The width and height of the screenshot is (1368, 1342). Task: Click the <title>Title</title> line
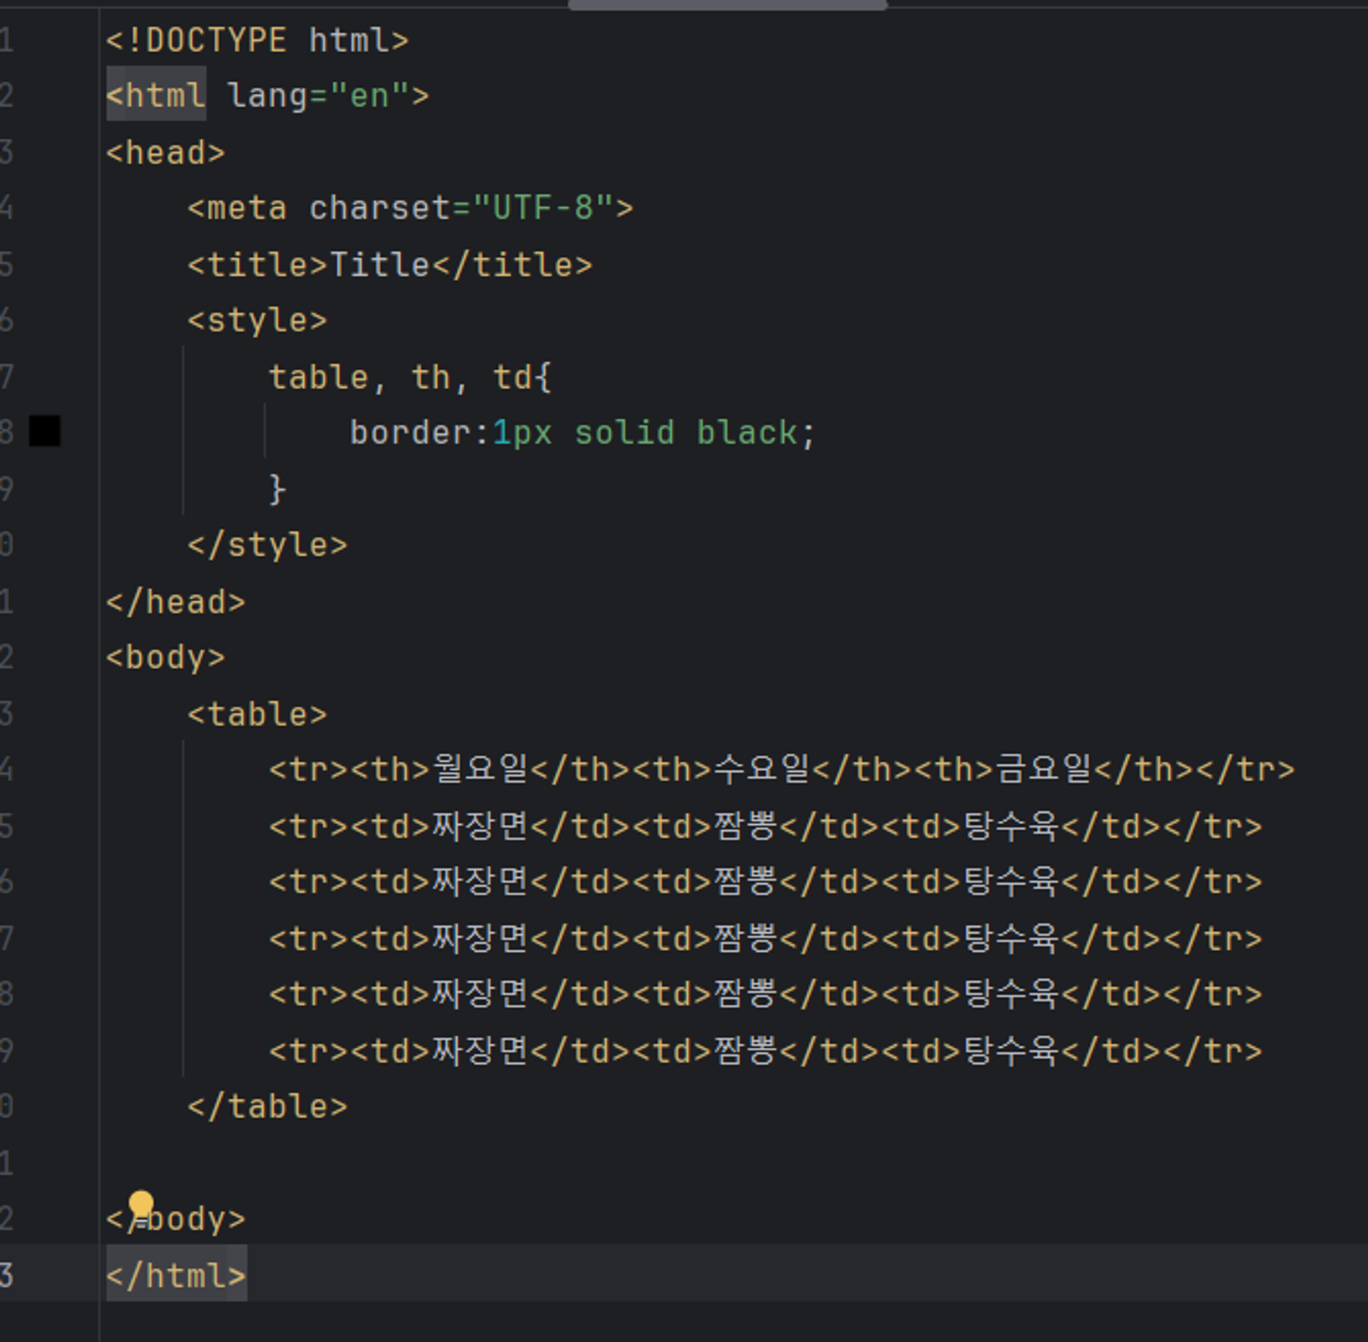pos(390,265)
